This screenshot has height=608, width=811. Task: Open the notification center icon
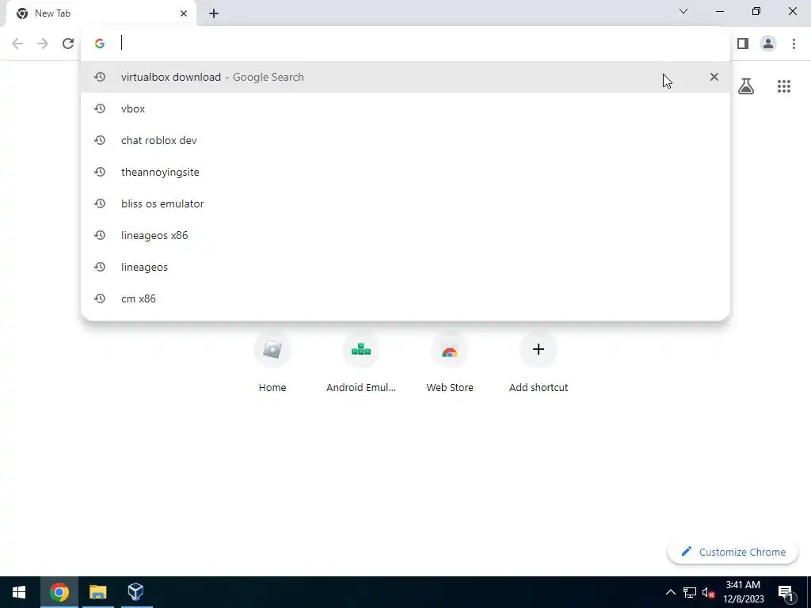pyautogui.click(x=786, y=592)
